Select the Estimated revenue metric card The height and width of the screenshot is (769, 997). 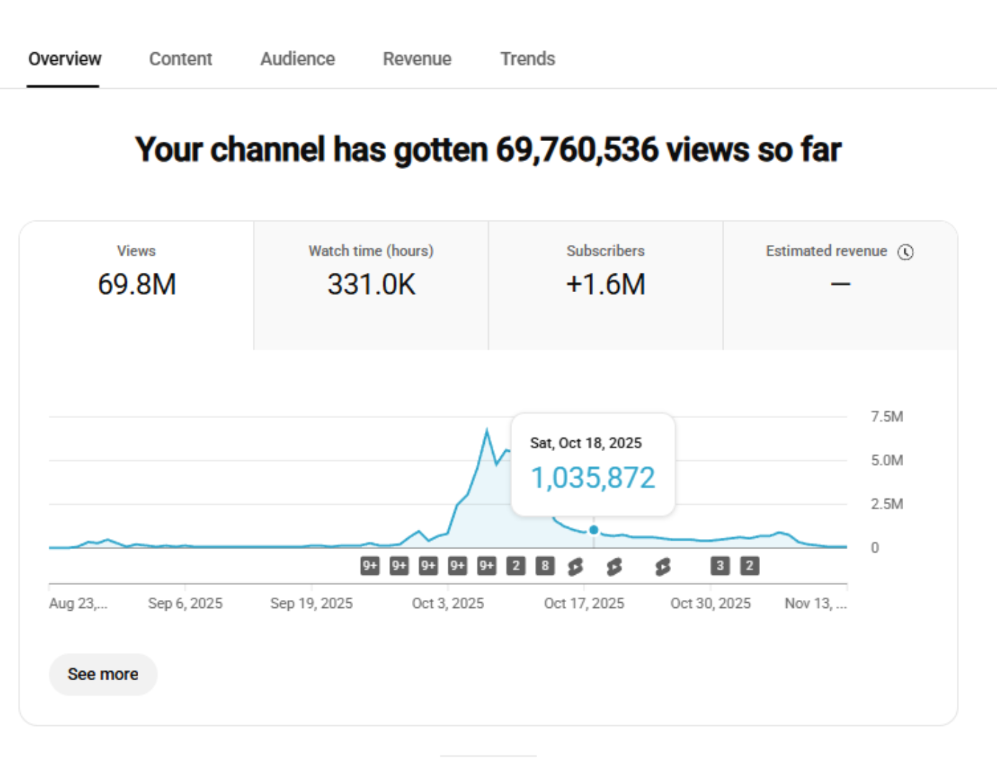point(839,285)
